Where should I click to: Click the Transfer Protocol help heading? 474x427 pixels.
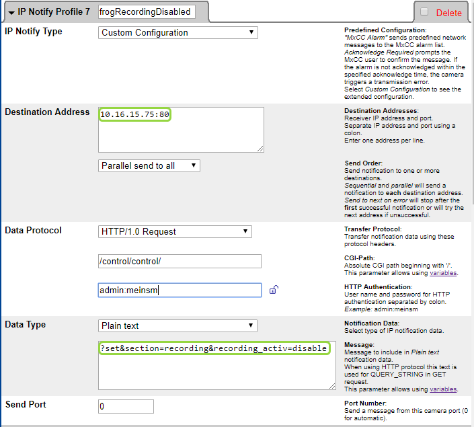tap(373, 229)
